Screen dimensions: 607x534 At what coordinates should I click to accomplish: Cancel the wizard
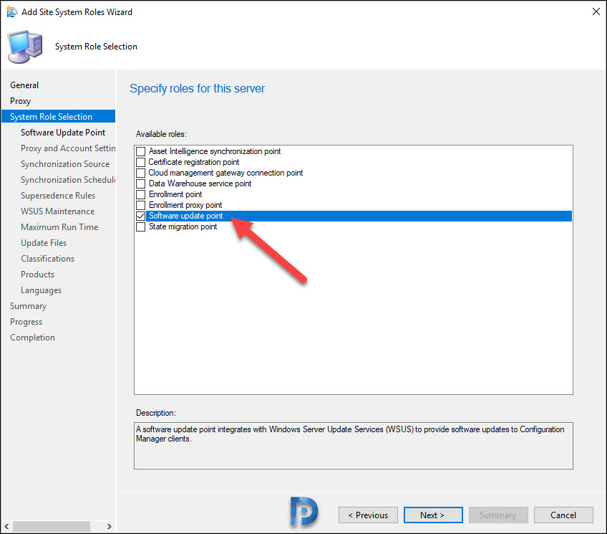tap(563, 515)
